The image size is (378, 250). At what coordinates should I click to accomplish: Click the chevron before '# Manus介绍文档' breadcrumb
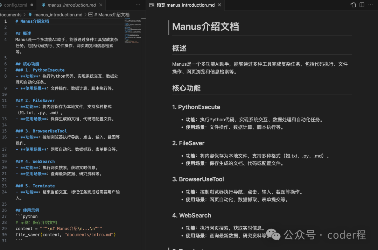tap(85, 15)
